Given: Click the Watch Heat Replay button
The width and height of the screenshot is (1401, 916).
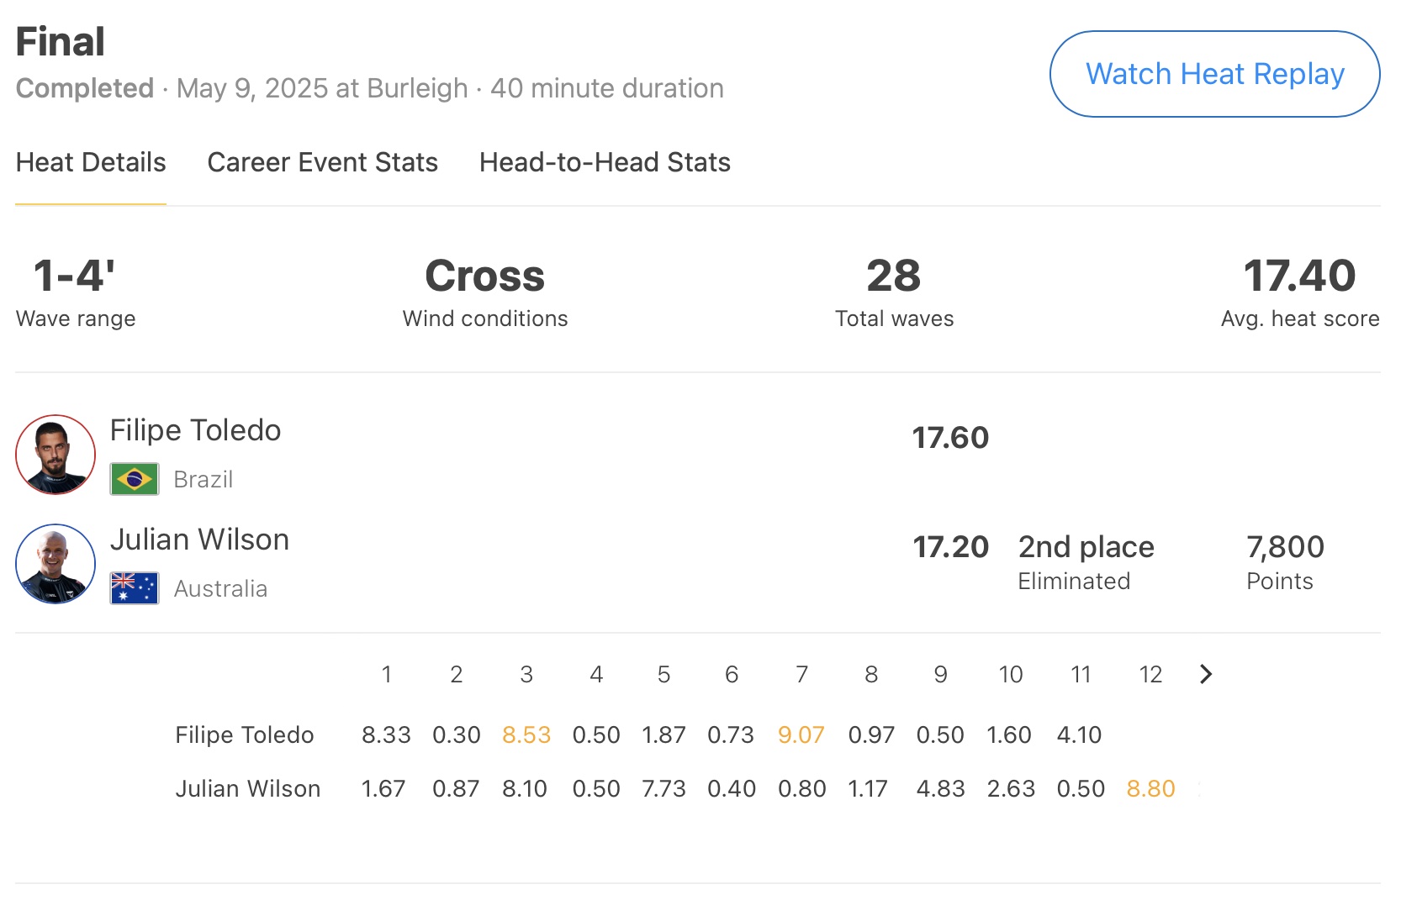Looking at the screenshot, I should [1214, 74].
